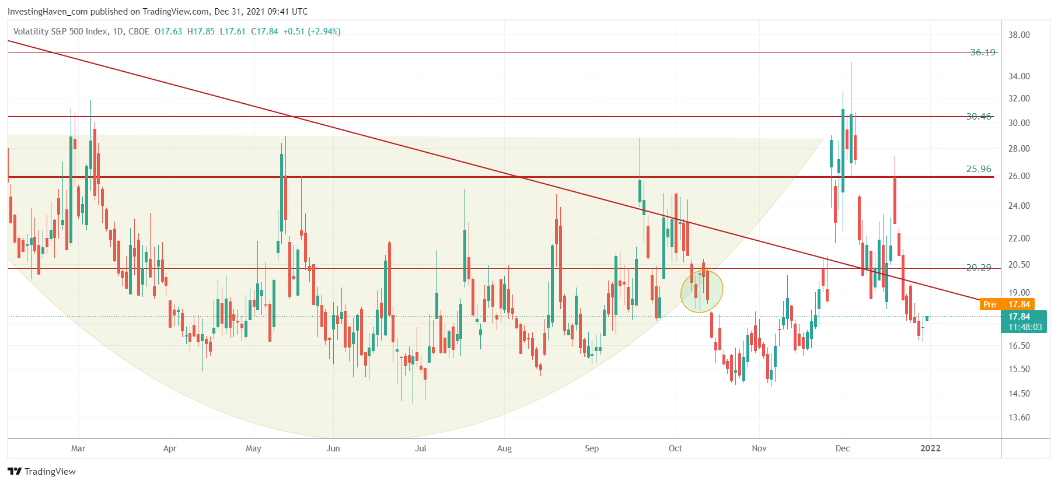Click the tallest December candle wick peak

pos(851,63)
